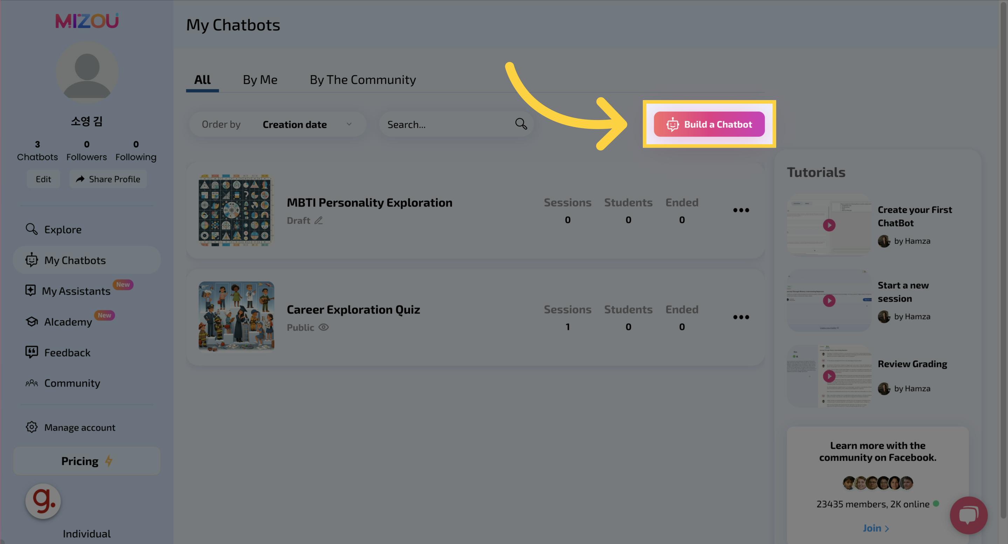This screenshot has width=1008, height=544.
Task: Play the Create your First ChatBot tutorial
Action: (x=829, y=225)
